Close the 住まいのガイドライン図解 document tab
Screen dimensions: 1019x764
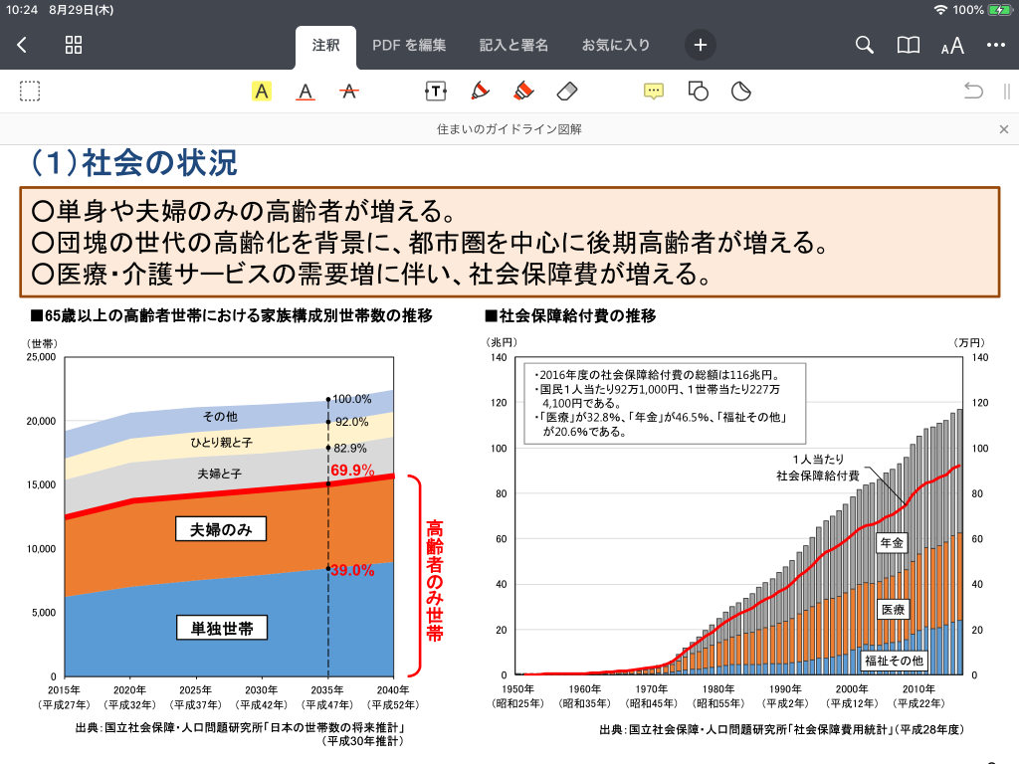pyautogui.click(x=1003, y=129)
